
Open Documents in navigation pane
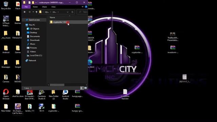point(35,36)
